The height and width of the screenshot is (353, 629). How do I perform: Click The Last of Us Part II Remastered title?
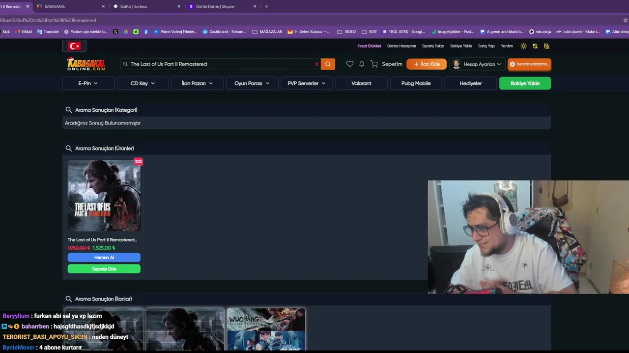pos(102,240)
